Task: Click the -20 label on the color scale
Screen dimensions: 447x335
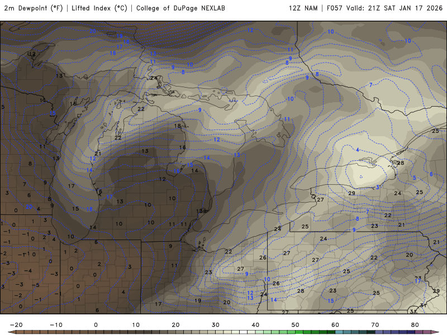Action: 16,325
